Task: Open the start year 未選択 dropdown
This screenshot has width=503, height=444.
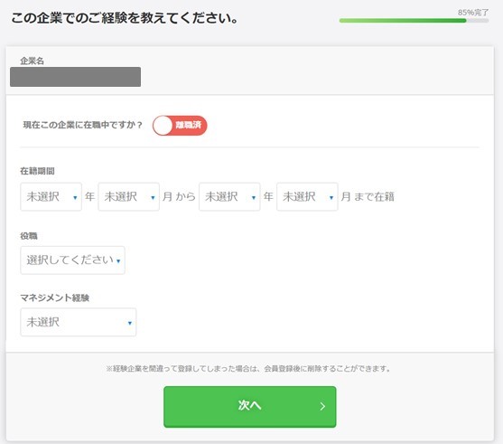Action: (x=51, y=196)
